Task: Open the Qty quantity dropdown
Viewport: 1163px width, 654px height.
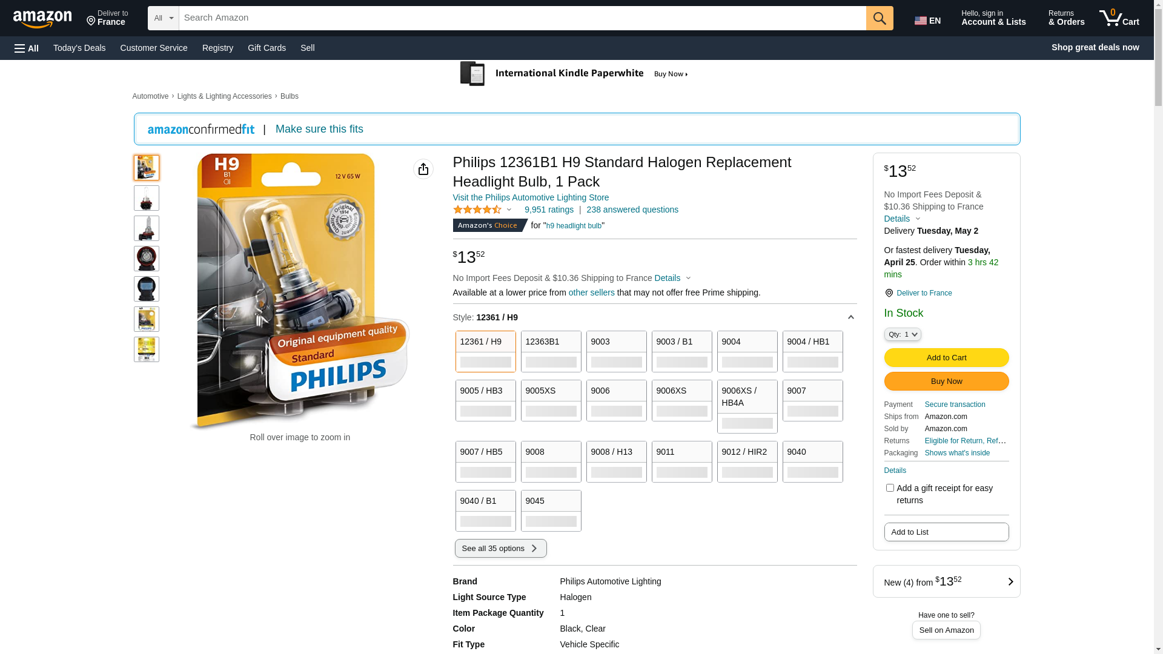Action: [x=902, y=334]
